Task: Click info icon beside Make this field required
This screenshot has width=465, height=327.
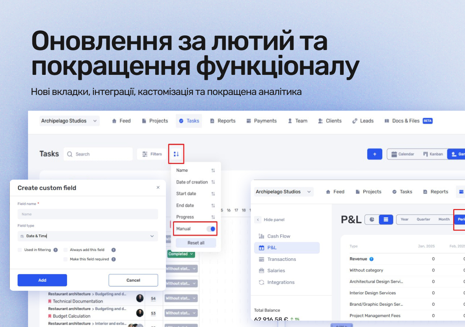Action: pos(113,259)
